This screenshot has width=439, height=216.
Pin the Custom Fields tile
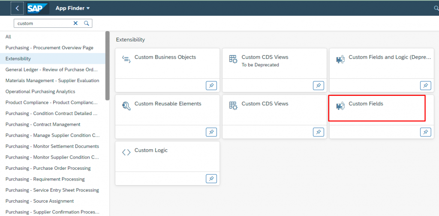tap(426, 132)
